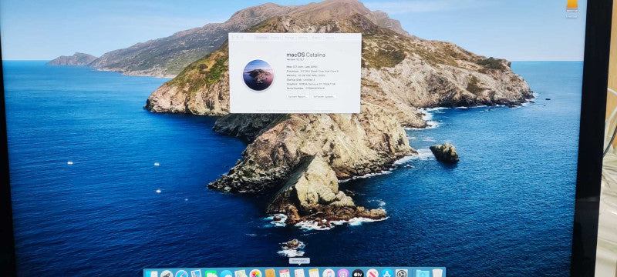Open Maps app in the Dock
Screen dimensions: 617x277
click(241, 273)
